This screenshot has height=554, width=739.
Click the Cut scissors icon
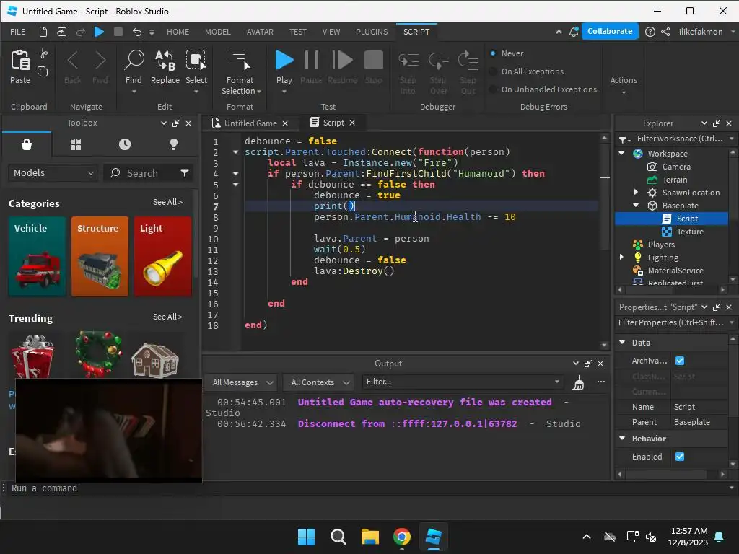[43, 53]
